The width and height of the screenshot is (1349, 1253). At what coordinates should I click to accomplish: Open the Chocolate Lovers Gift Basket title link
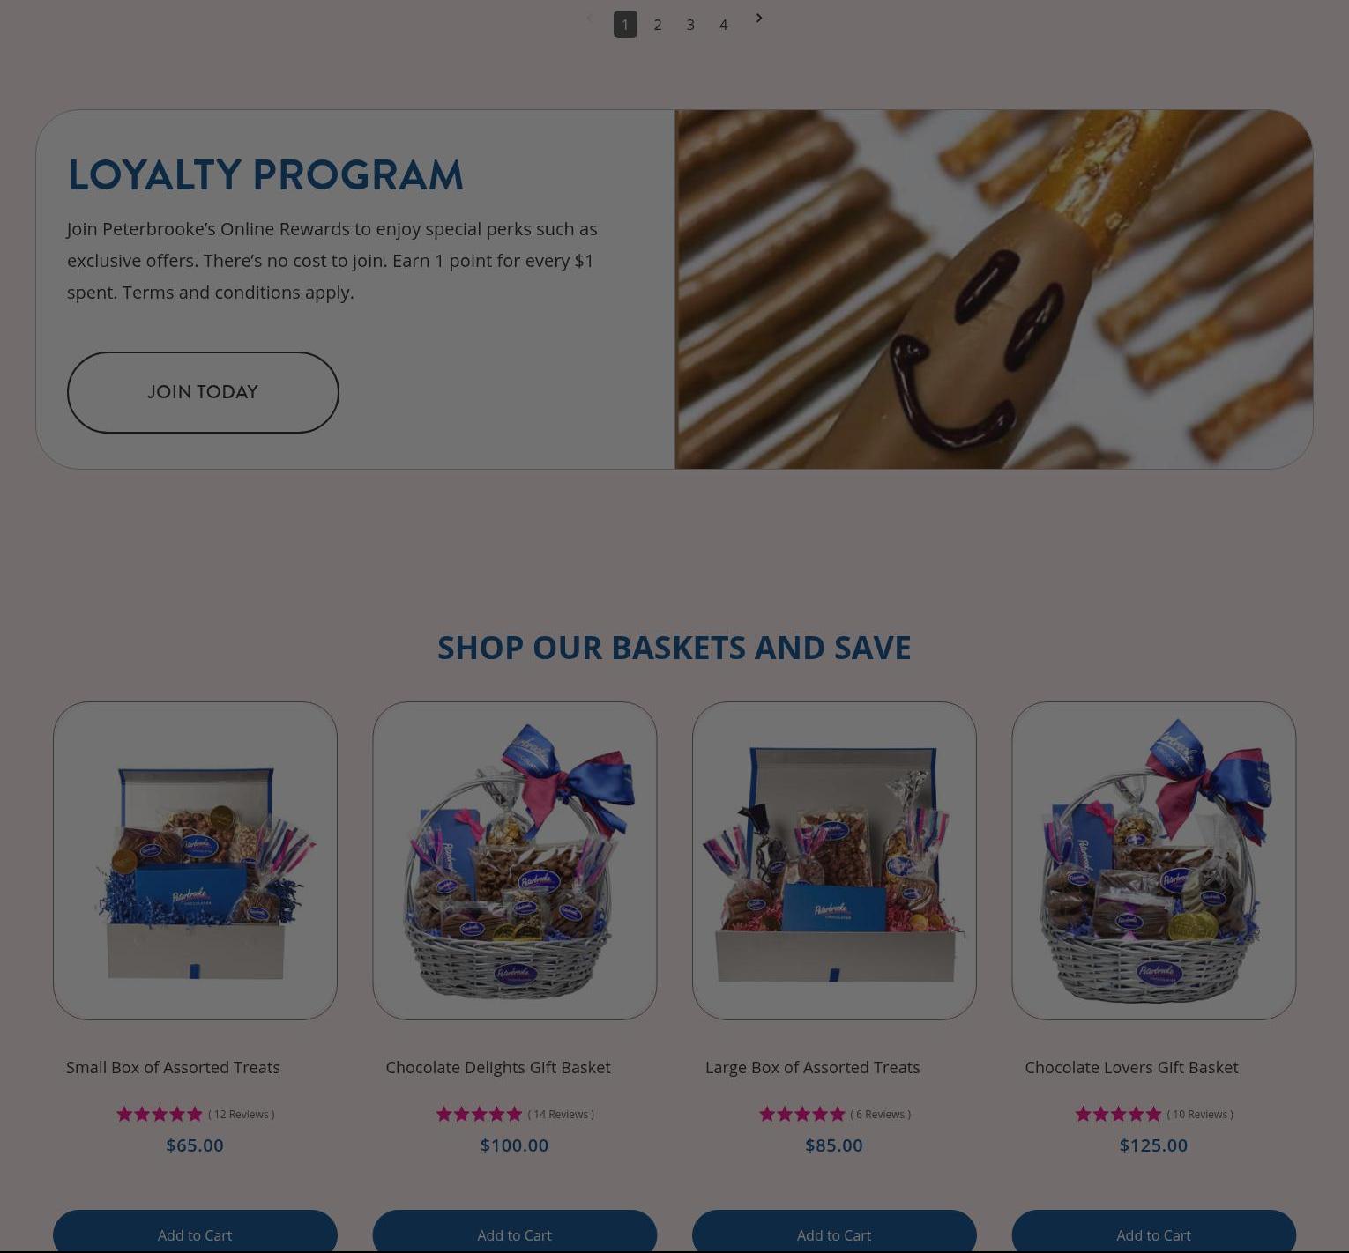point(1131,1067)
